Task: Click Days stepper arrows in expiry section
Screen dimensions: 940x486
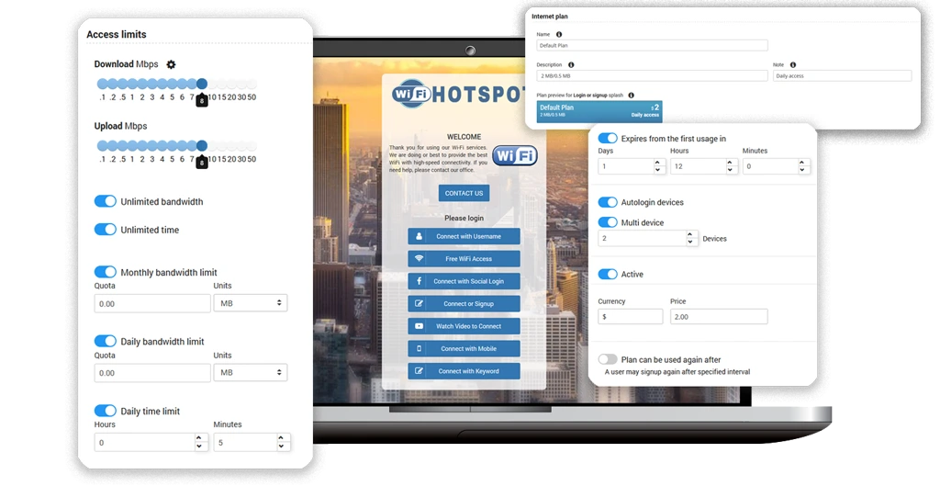Action: 657,166
